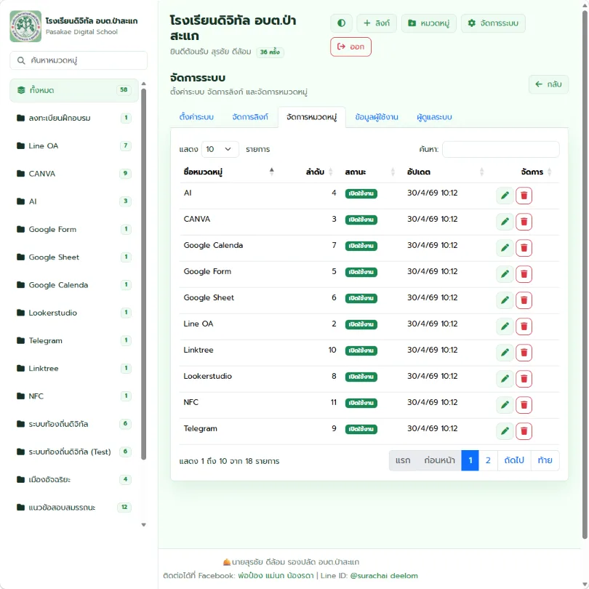The height and width of the screenshot is (589, 589).
Task: Click the pencil icon for Google Form row
Action: (x=505, y=274)
